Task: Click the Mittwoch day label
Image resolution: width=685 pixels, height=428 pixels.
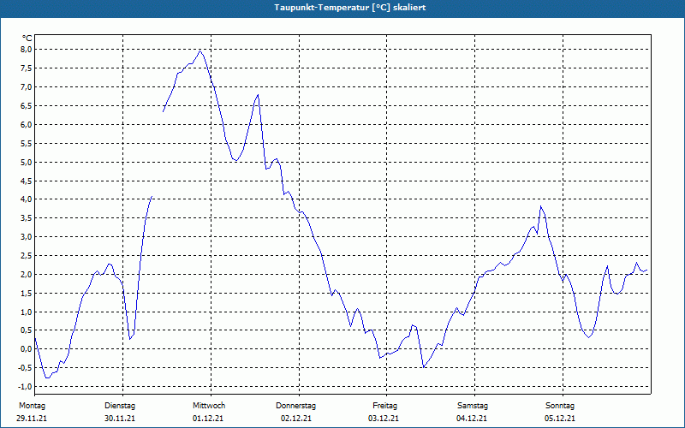Action: tap(209, 406)
